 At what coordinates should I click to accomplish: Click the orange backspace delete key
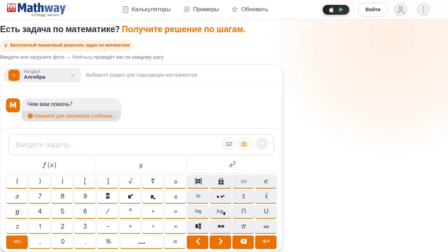(x=244, y=242)
